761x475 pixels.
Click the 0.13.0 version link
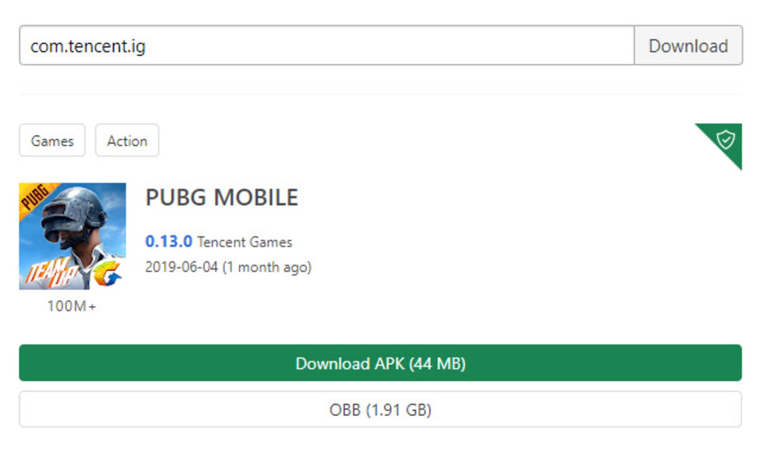(168, 241)
